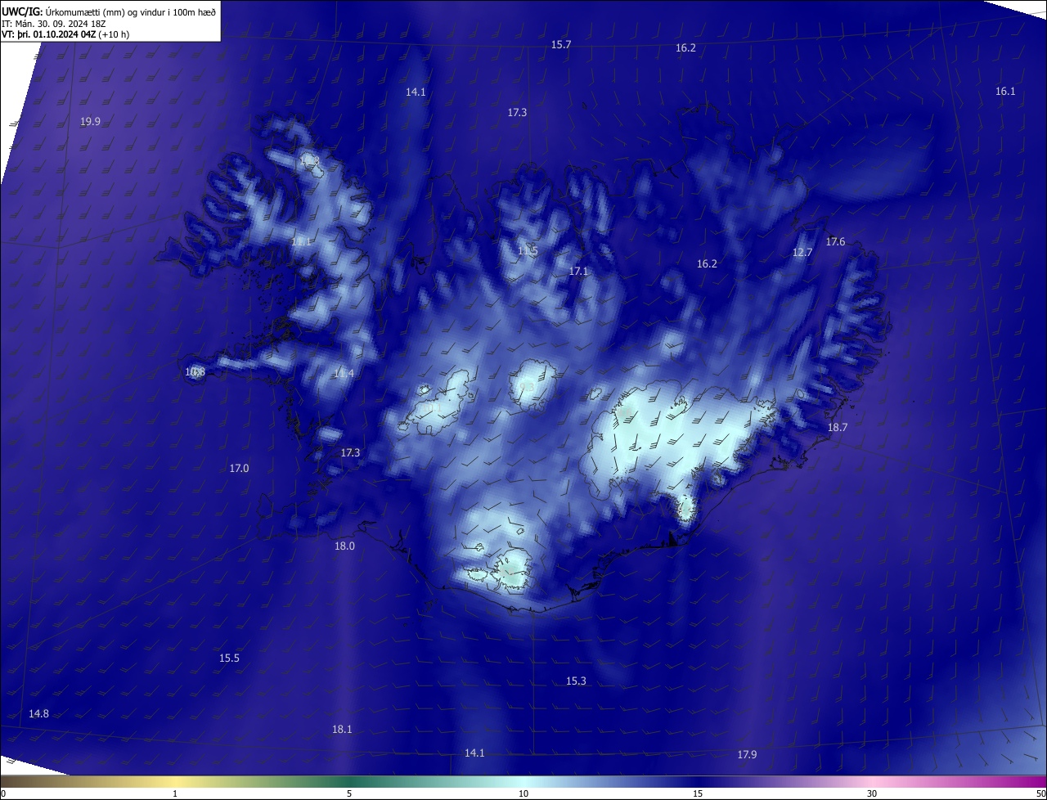Click the 12.7 wind value label

(x=802, y=253)
